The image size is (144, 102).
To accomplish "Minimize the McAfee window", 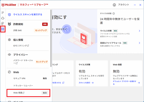I will click(x=135, y=5).
